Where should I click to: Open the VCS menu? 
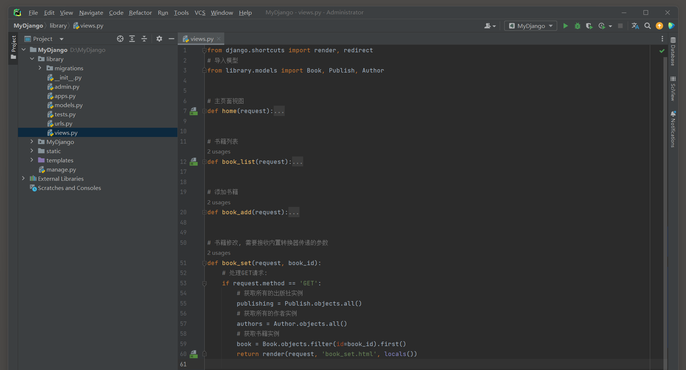[200, 13]
